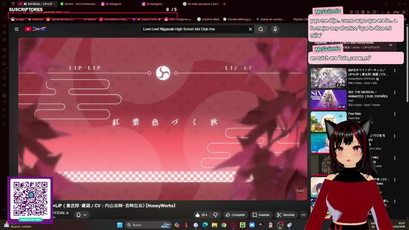Save video using the Guardar button
Viewport: 409px width, 230px height.
pyautogui.click(x=261, y=215)
